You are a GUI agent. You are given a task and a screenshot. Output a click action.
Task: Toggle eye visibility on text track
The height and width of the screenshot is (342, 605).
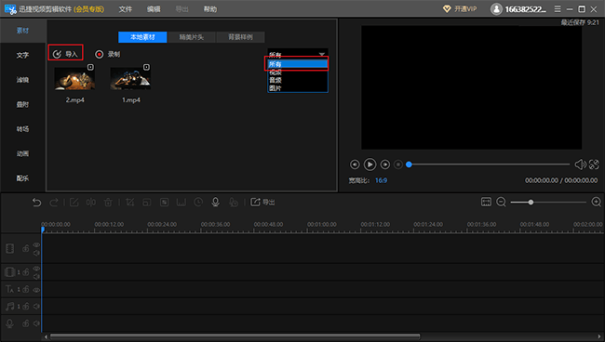coord(36,290)
